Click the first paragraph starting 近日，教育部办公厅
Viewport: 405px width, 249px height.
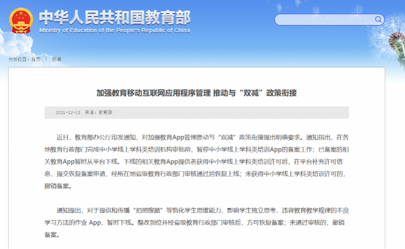[196, 161]
